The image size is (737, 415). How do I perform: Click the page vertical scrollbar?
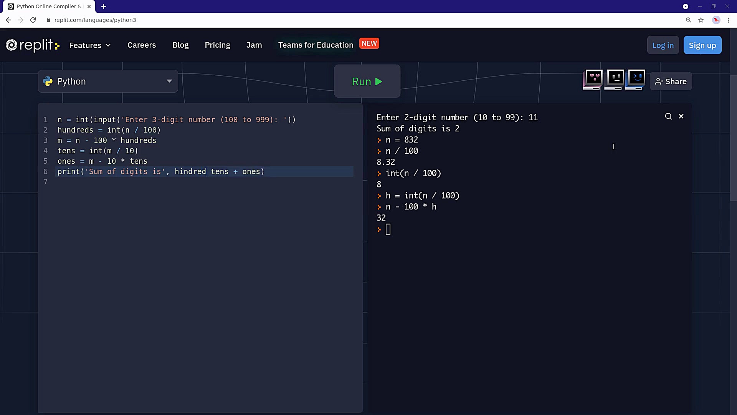pyautogui.click(x=733, y=138)
